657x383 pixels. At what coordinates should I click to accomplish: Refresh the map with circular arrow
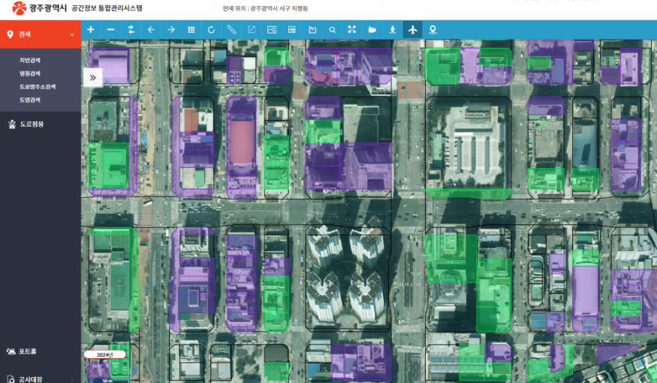click(212, 29)
